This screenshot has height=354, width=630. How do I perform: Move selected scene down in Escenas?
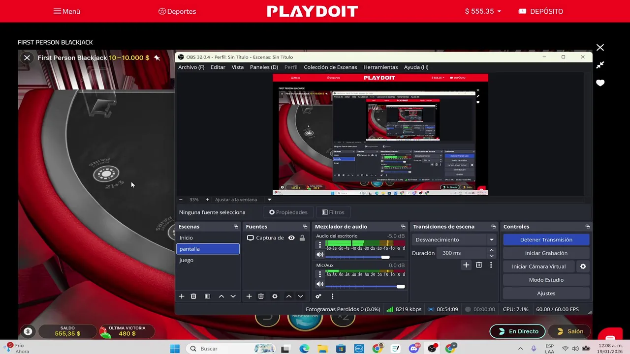pyautogui.click(x=233, y=296)
